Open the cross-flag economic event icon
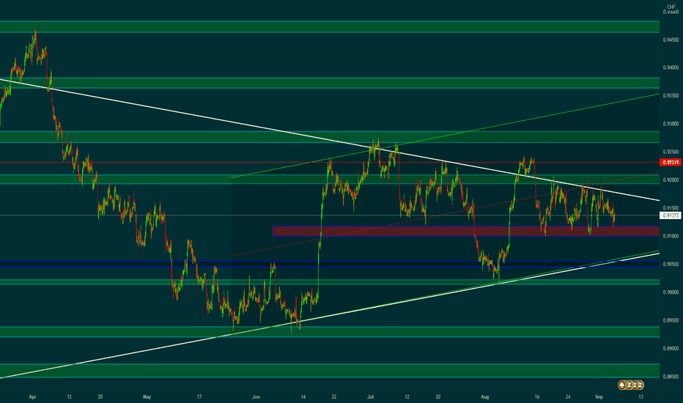 622,385
